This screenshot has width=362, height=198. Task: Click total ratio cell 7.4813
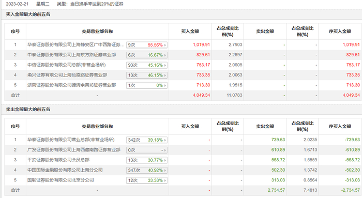[310, 190]
